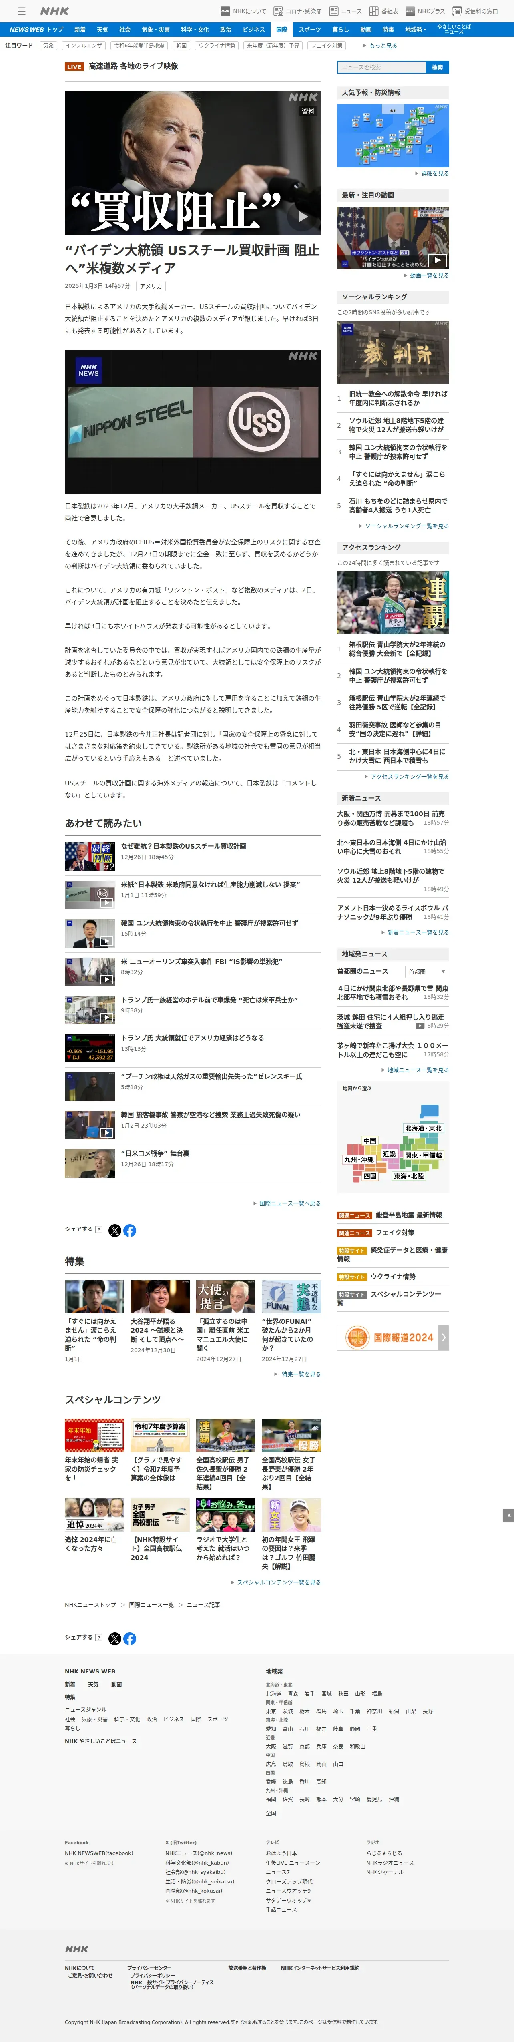514x2042 pixels.
Task: Click ウクライナ情勢 keyword tag
Action: pos(217,46)
